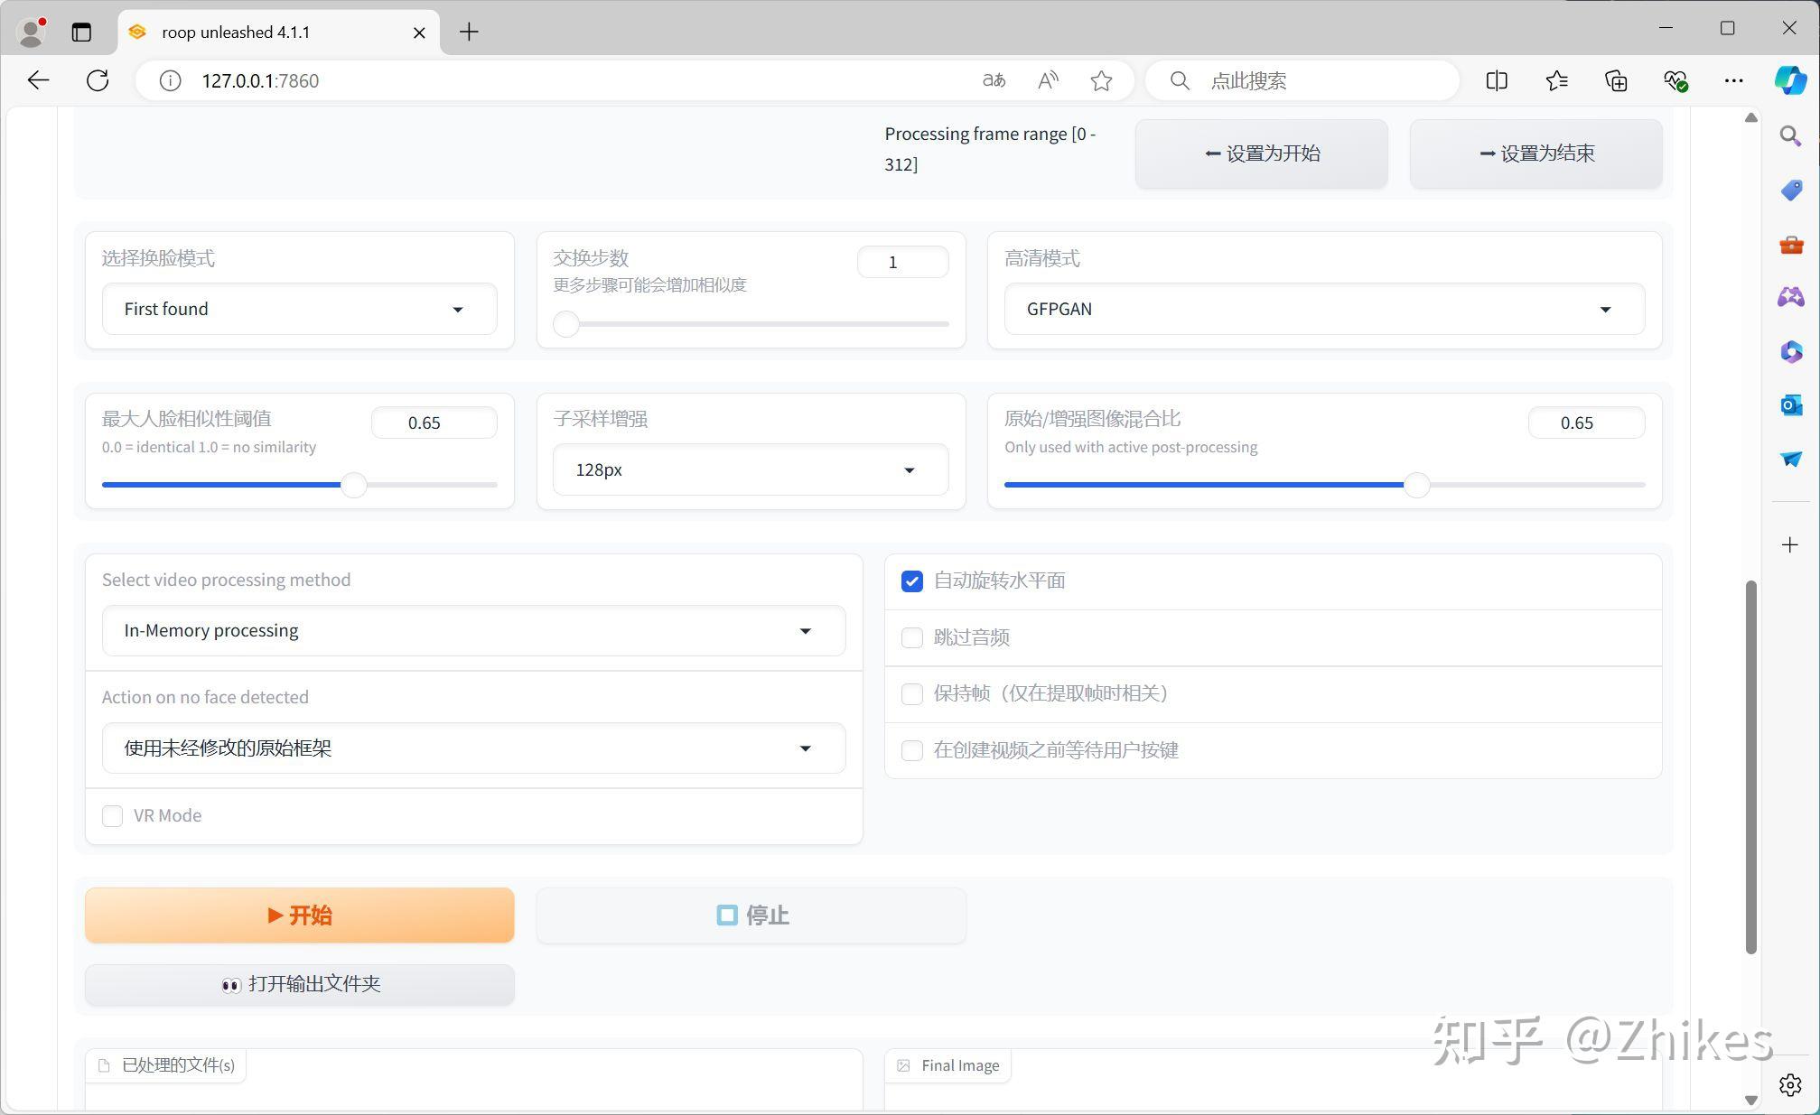Toggle split screen view
This screenshot has height=1115, width=1820.
point(1497,80)
